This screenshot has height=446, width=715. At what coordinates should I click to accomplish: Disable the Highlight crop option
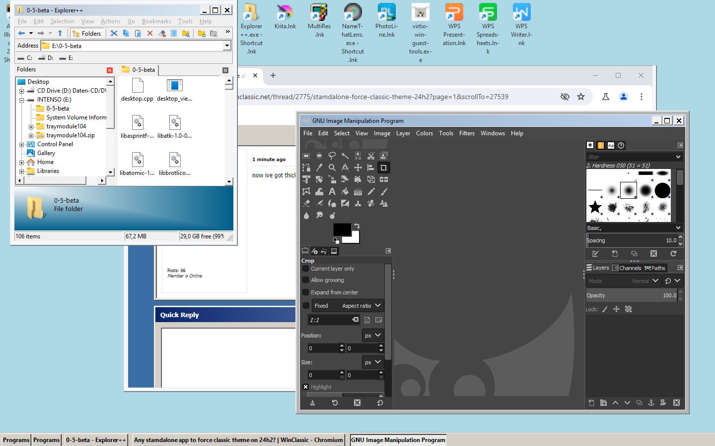tap(306, 387)
